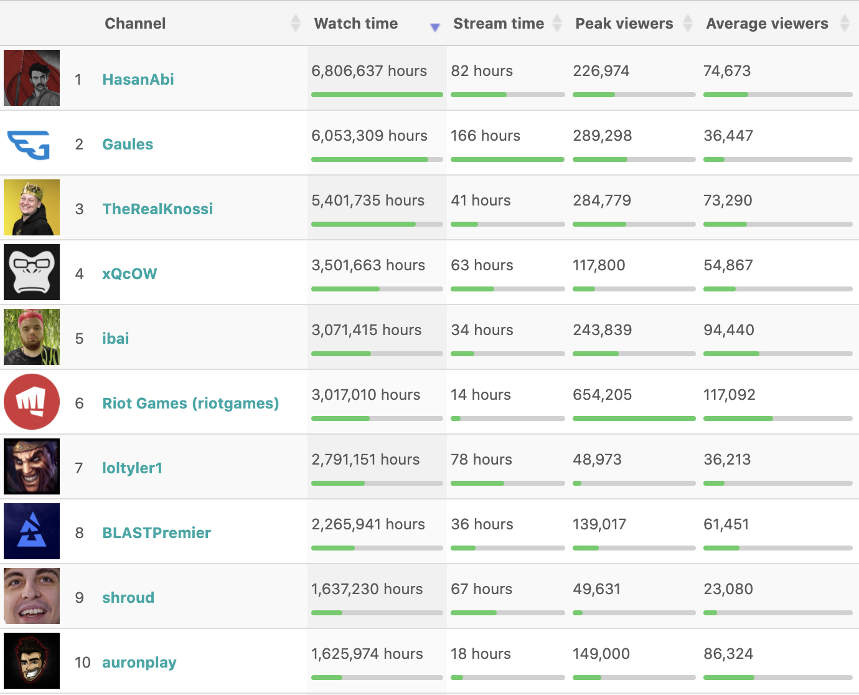This screenshot has width=859, height=695.
Task: Click auronplay cartoon avatar
Action: [x=32, y=661]
